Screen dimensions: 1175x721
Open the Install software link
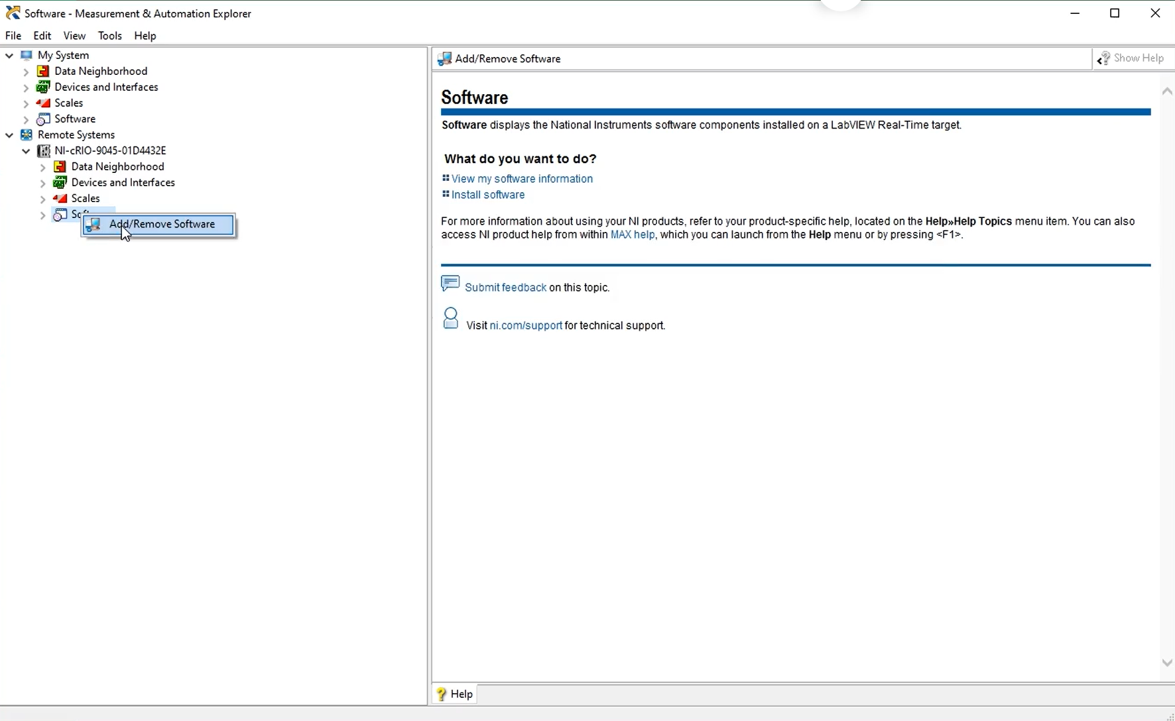tap(488, 195)
